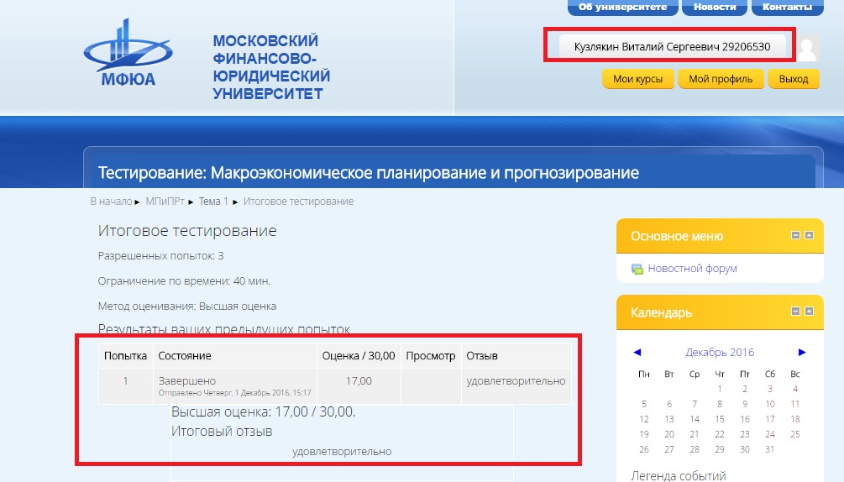
Task: Click the МФЮА university logo
Action: [127, 53]
